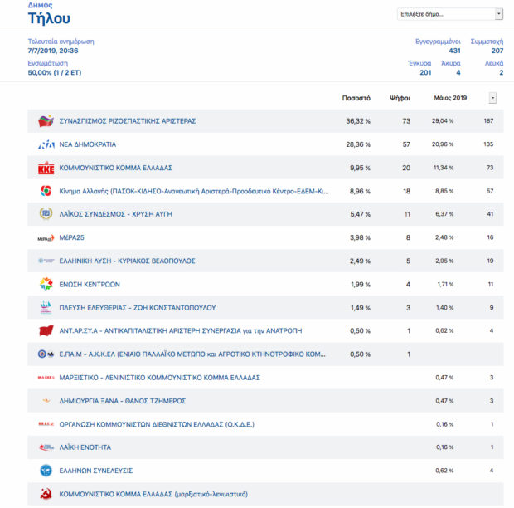Click the Συμμετοχή value 207

click(x=497, y=51)
